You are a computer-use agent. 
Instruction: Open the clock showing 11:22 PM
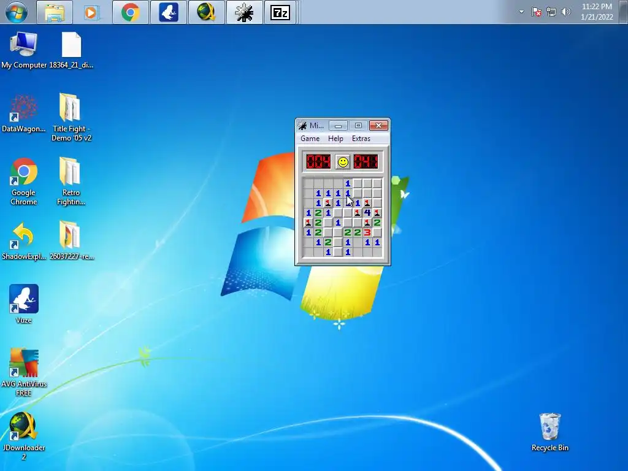[597, 12]
